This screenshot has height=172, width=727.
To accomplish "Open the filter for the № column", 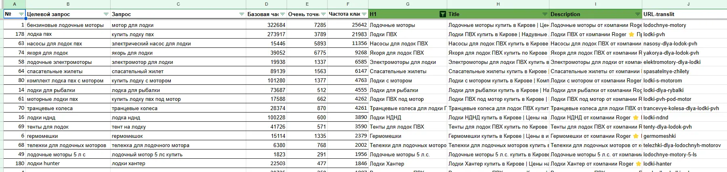I will [x=21, y=14].
